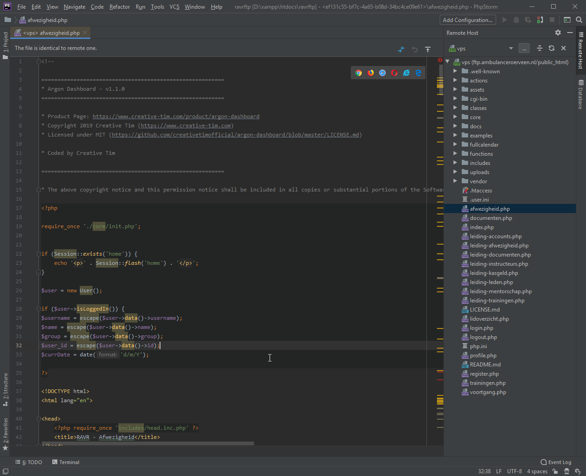Expand the assets folder on remote host
The height and width of the screenshot is (476, 586).
tap(455, 90)
